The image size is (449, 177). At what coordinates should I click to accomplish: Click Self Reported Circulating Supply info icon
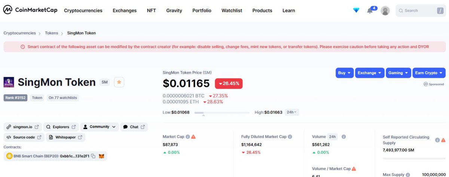437,140
